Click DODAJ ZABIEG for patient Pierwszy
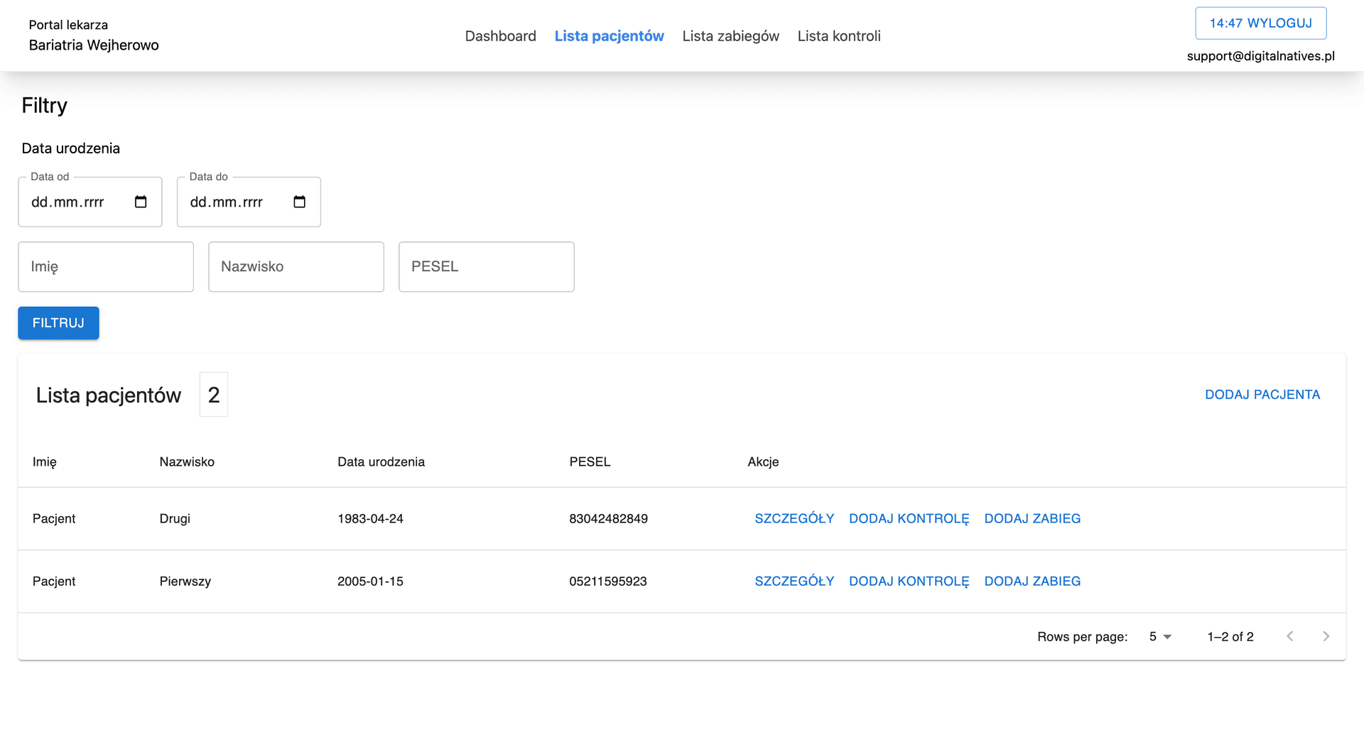The height and width of the screenshot is (742, 1364). pos(1032,582)
